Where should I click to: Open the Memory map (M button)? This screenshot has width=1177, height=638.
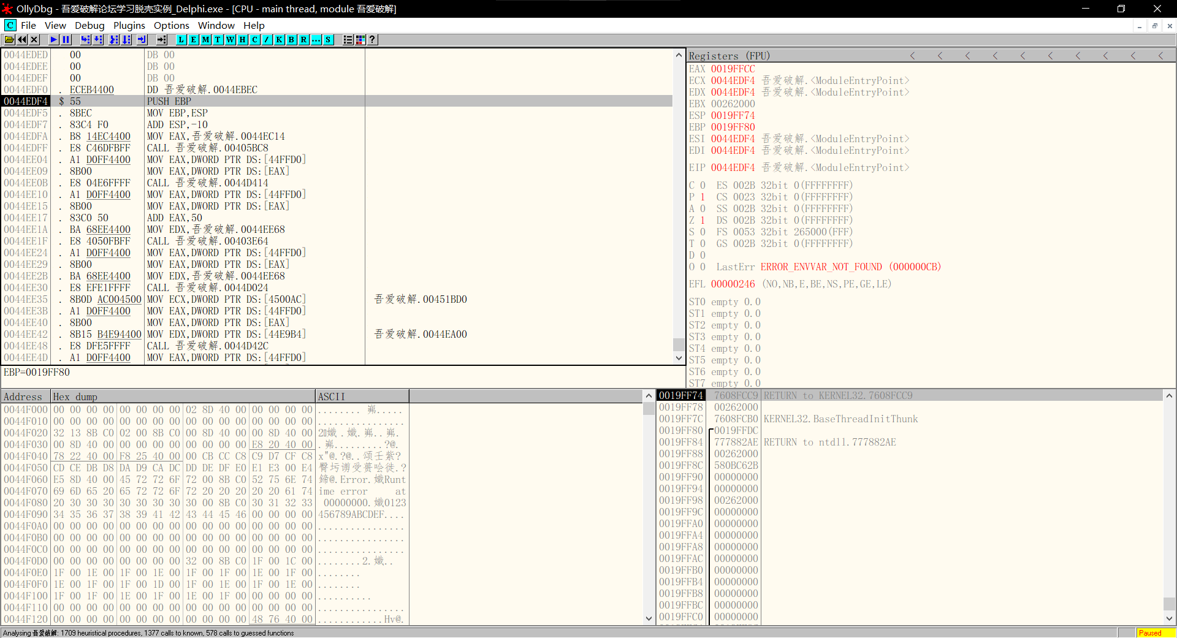(206, 40)
